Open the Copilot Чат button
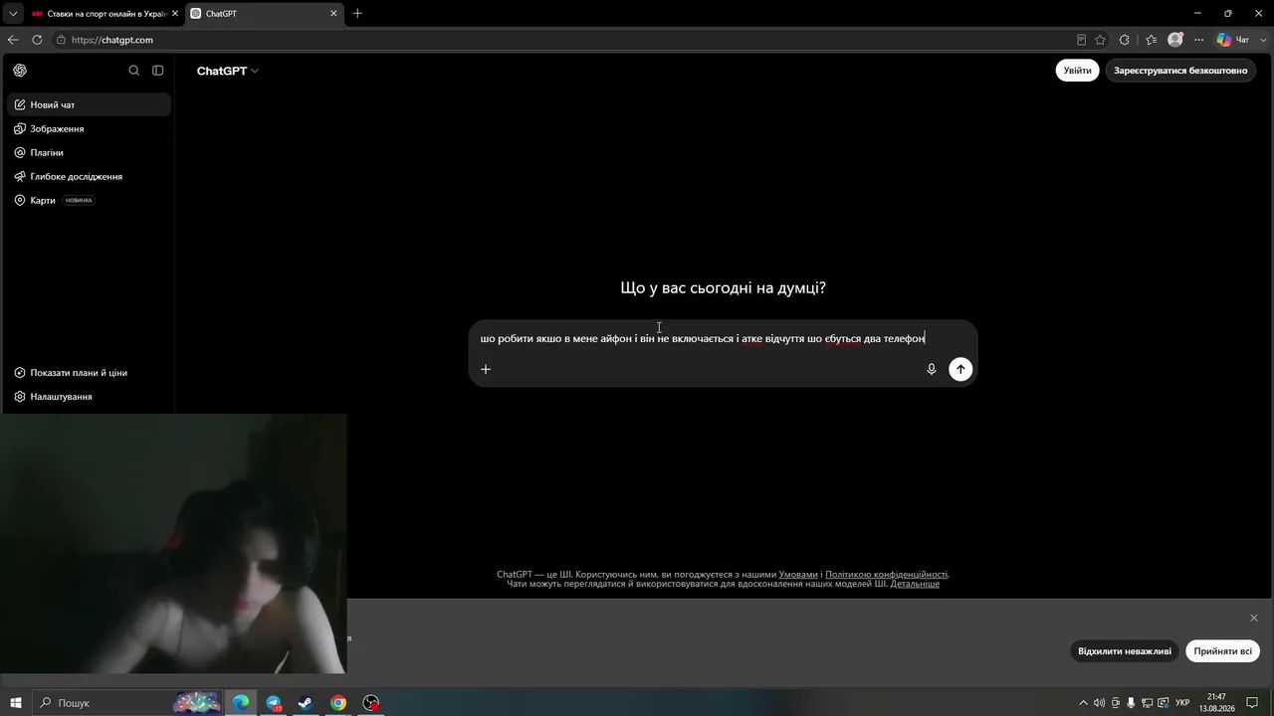1274x716 pixels. (1232, 40)
